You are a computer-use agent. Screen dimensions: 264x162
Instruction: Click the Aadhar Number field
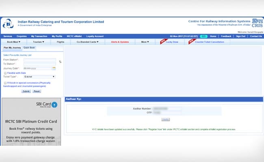click(167, 109)
